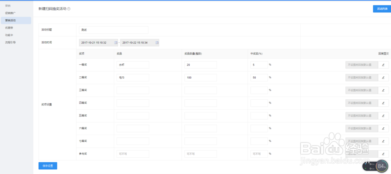Open 促销推广 in the sidebar

point(11,13)
